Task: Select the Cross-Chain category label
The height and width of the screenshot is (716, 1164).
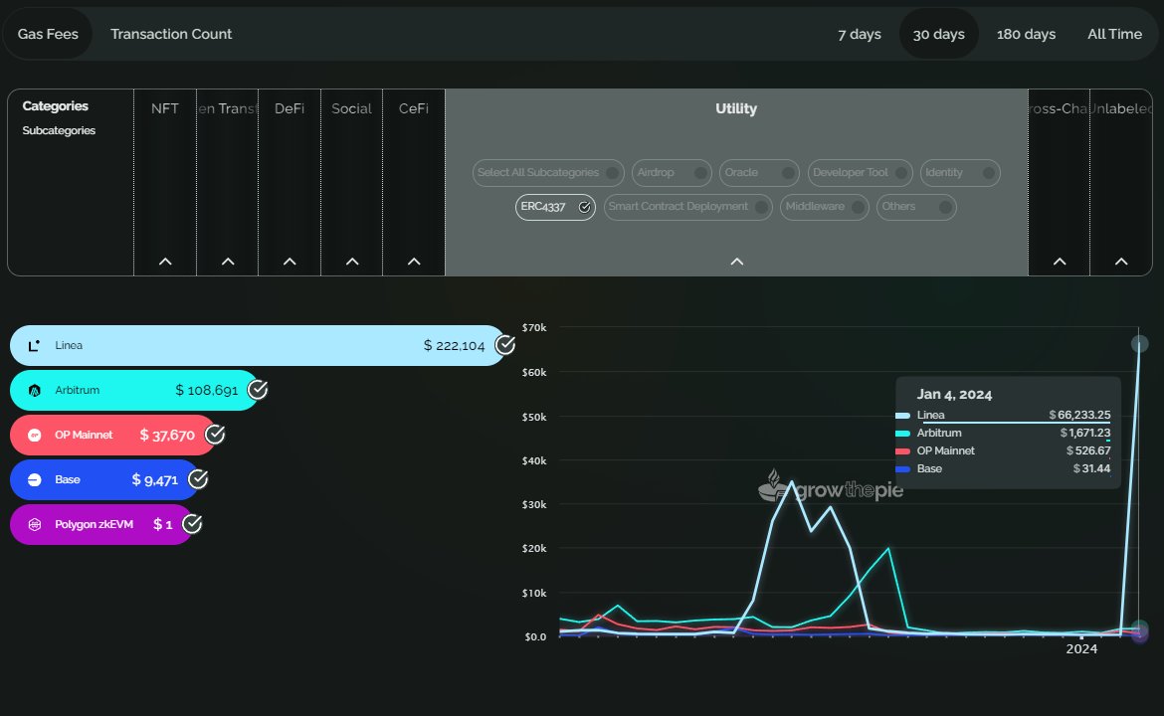Action: click(x=1059, y=108)
